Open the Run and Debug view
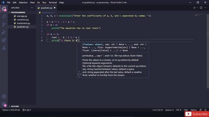209x117 pixels. pos(4,32)
